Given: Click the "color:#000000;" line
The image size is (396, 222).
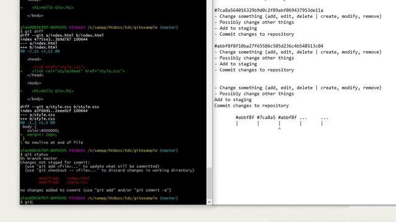Looking at the screenshot, I should (x=43, y=131).
